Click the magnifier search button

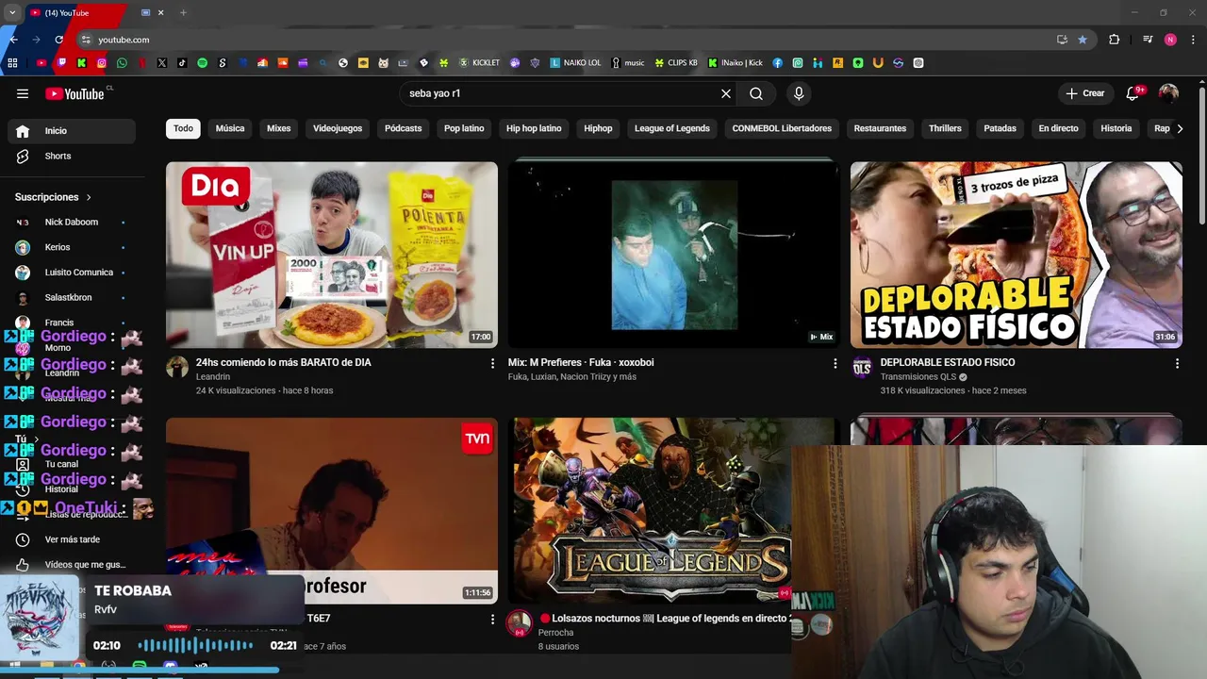756,93
